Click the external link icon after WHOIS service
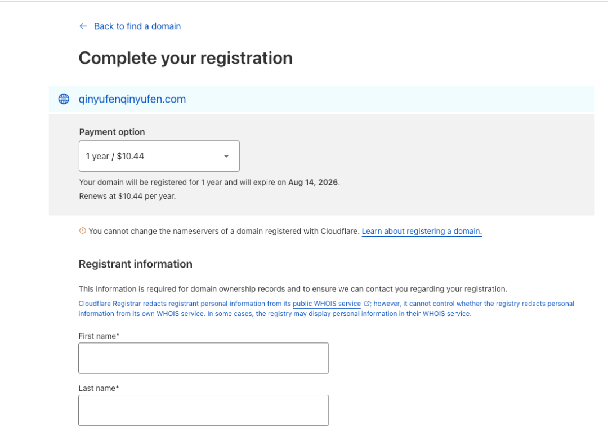 367,304
